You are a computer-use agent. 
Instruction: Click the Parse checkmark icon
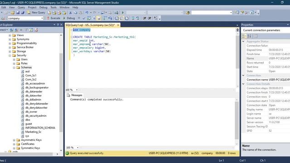[84, 18]
